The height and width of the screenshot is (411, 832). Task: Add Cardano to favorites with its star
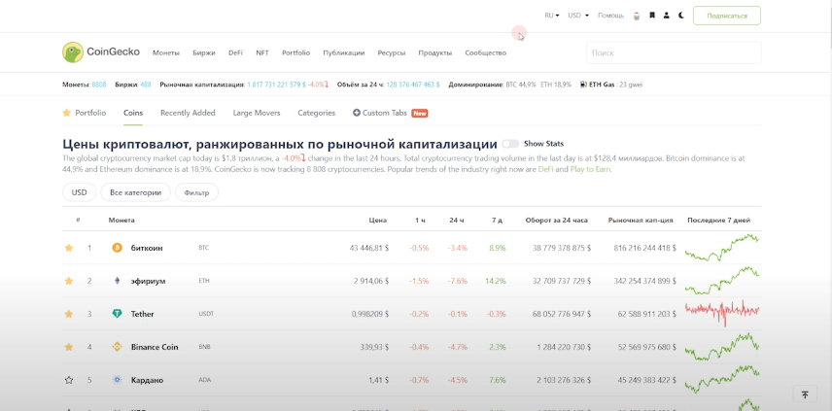click(69, 380)
